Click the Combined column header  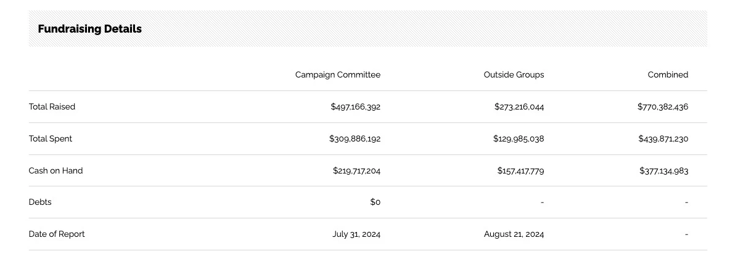[x=668, y=74]
